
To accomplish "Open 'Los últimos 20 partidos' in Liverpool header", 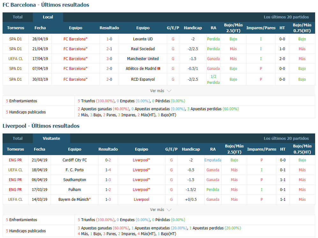I will click(286, 139).
